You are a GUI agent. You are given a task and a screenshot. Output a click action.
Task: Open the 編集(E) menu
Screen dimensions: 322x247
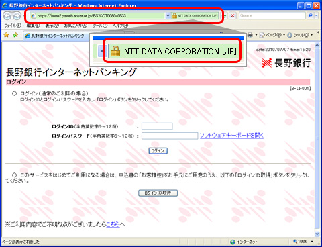[33, 26]
